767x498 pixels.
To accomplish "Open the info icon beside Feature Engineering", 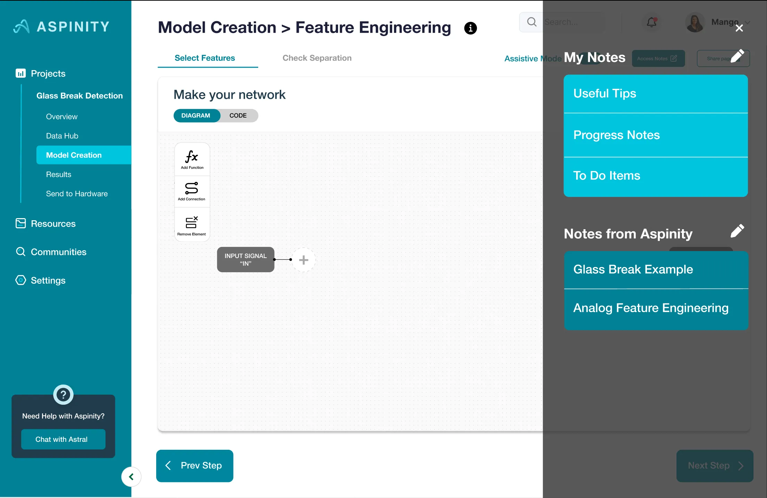I will point(470,28).
